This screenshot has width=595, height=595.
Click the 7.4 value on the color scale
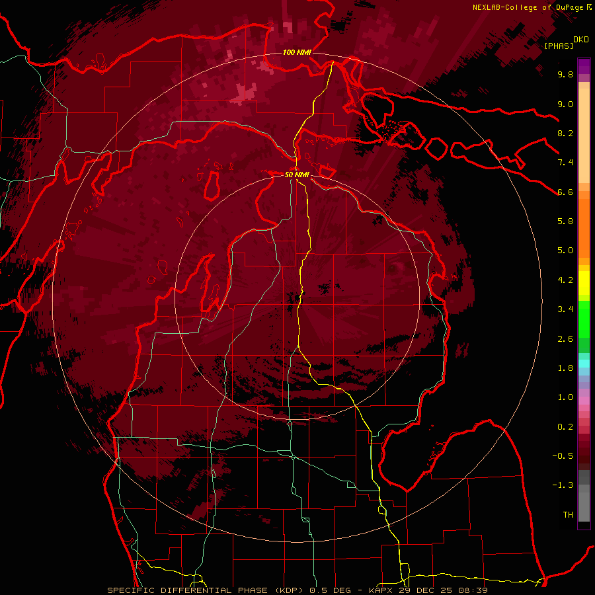pos(565,163)
